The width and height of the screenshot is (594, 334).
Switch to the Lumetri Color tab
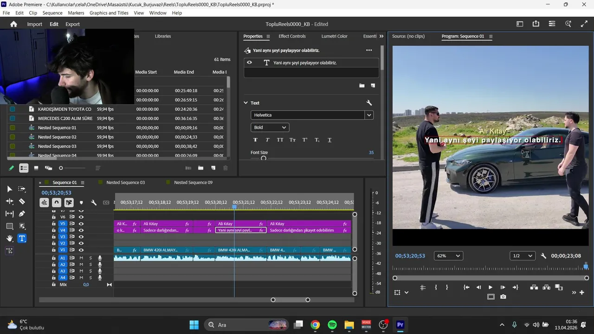[334, 36]
